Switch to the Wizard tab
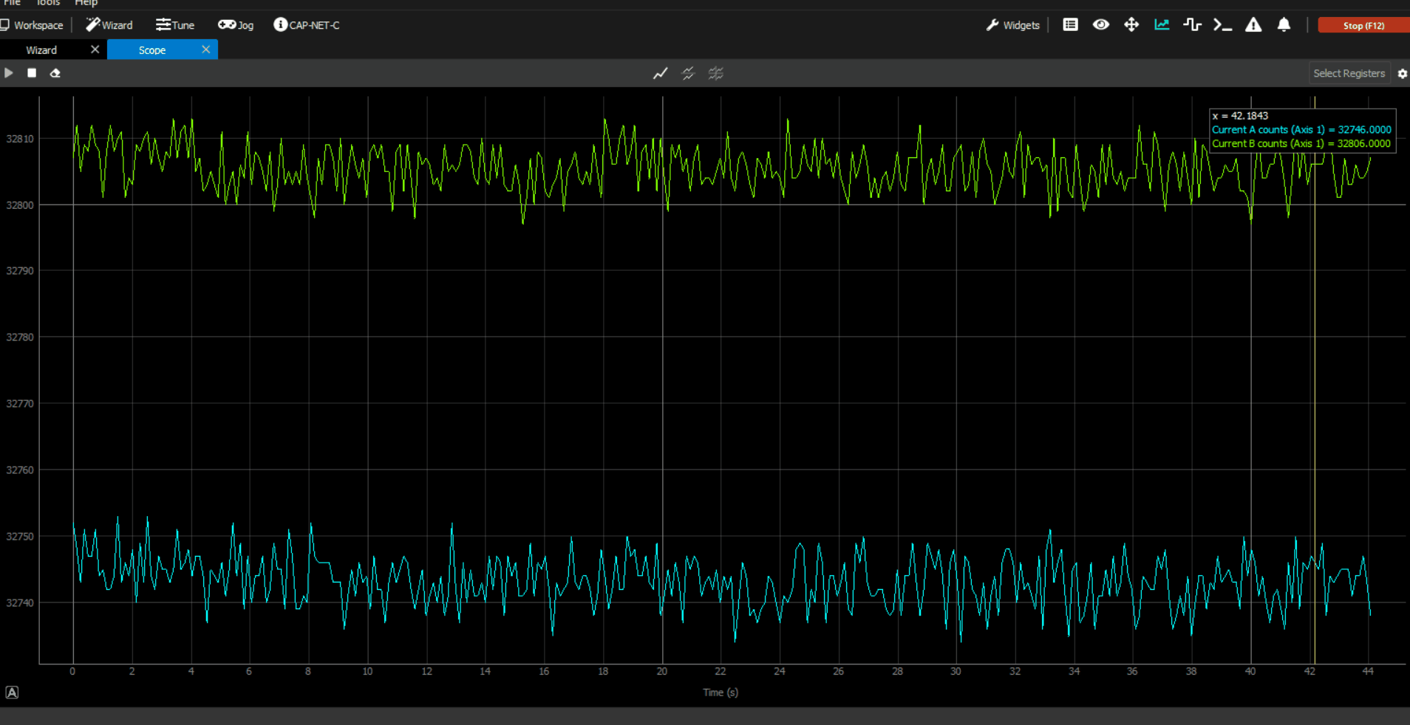 click(41, 50)
